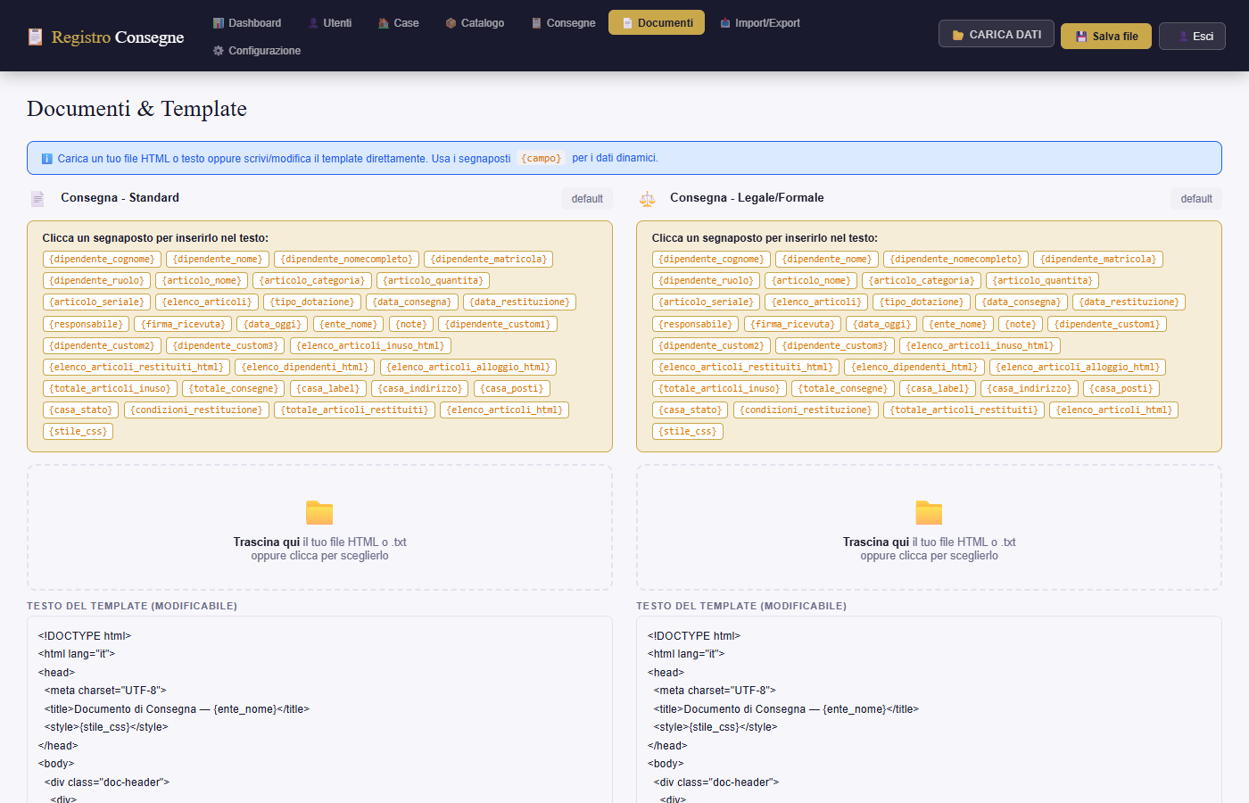This screenshot has height=803, width=1249.
Task: Insert {stile_css} placeholder in Standard template
Action: (79, 432)
